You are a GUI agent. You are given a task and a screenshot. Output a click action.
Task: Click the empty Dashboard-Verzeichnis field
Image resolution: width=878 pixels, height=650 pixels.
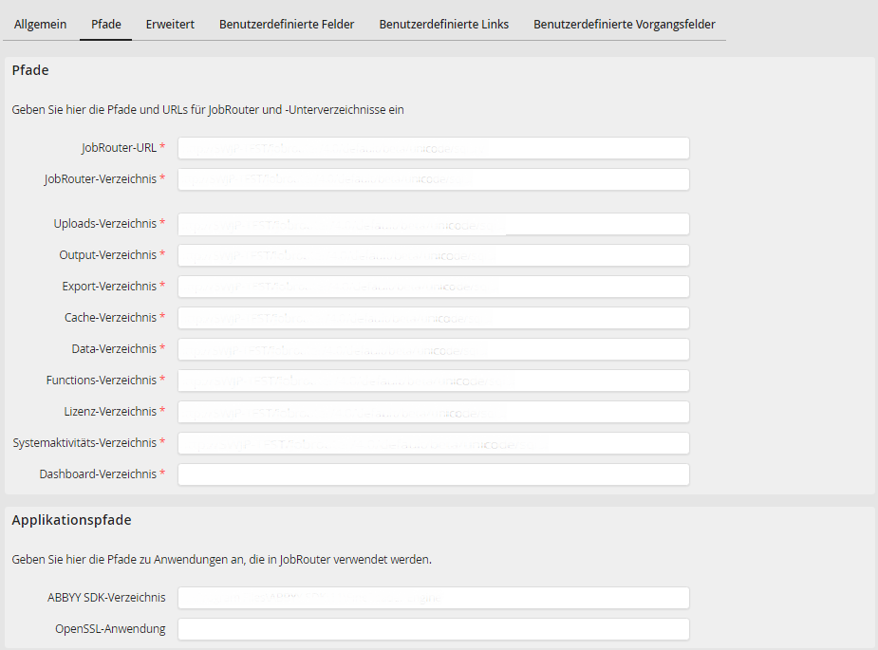click(x=433, y=474)
